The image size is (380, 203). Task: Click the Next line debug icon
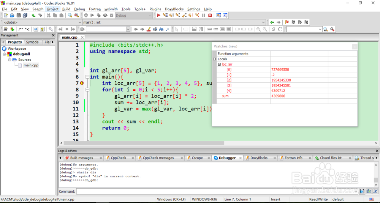[x=172, y=15]
